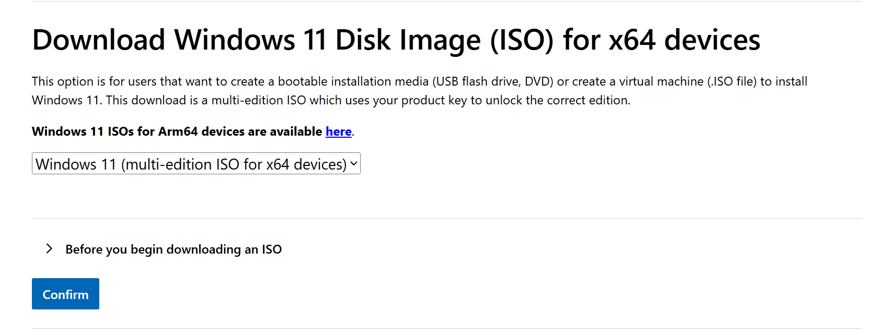The height and width of the screenshot is (335, 888).
Task: Click the Download Windows 11 Disk Image heading
Action: (x=396, y=40)
